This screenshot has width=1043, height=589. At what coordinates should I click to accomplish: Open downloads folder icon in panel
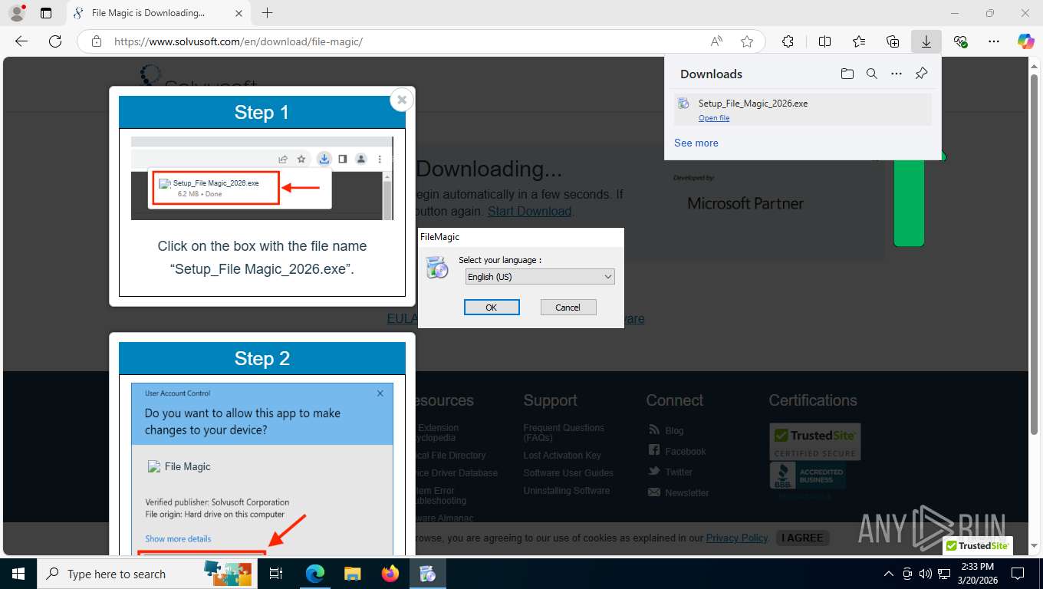click(x=847, y=74)
